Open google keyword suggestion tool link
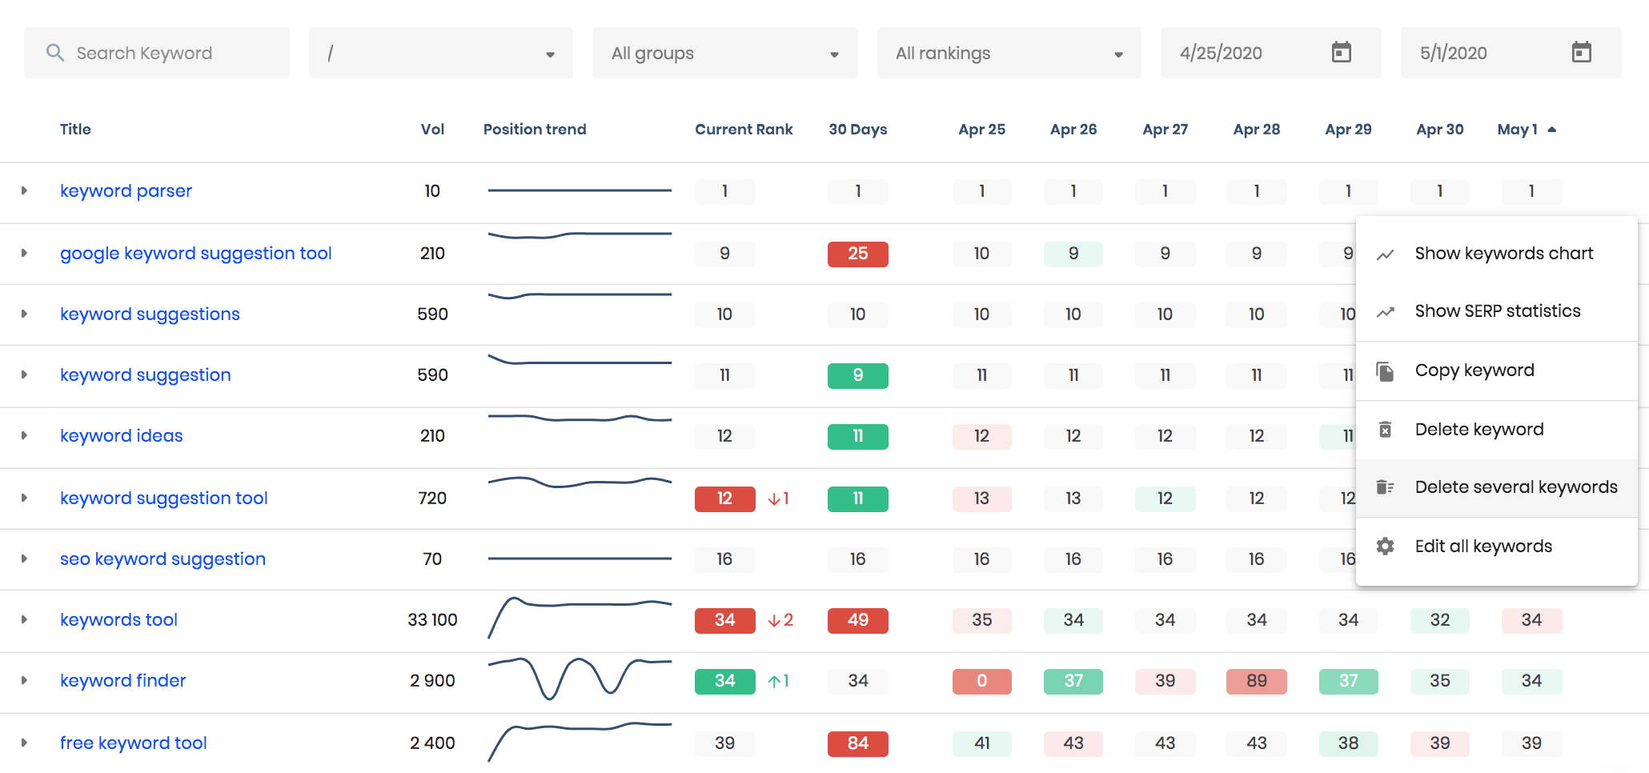Image resolution: width=1649 pixels, height=773 pixels. [x=195, y=254]
